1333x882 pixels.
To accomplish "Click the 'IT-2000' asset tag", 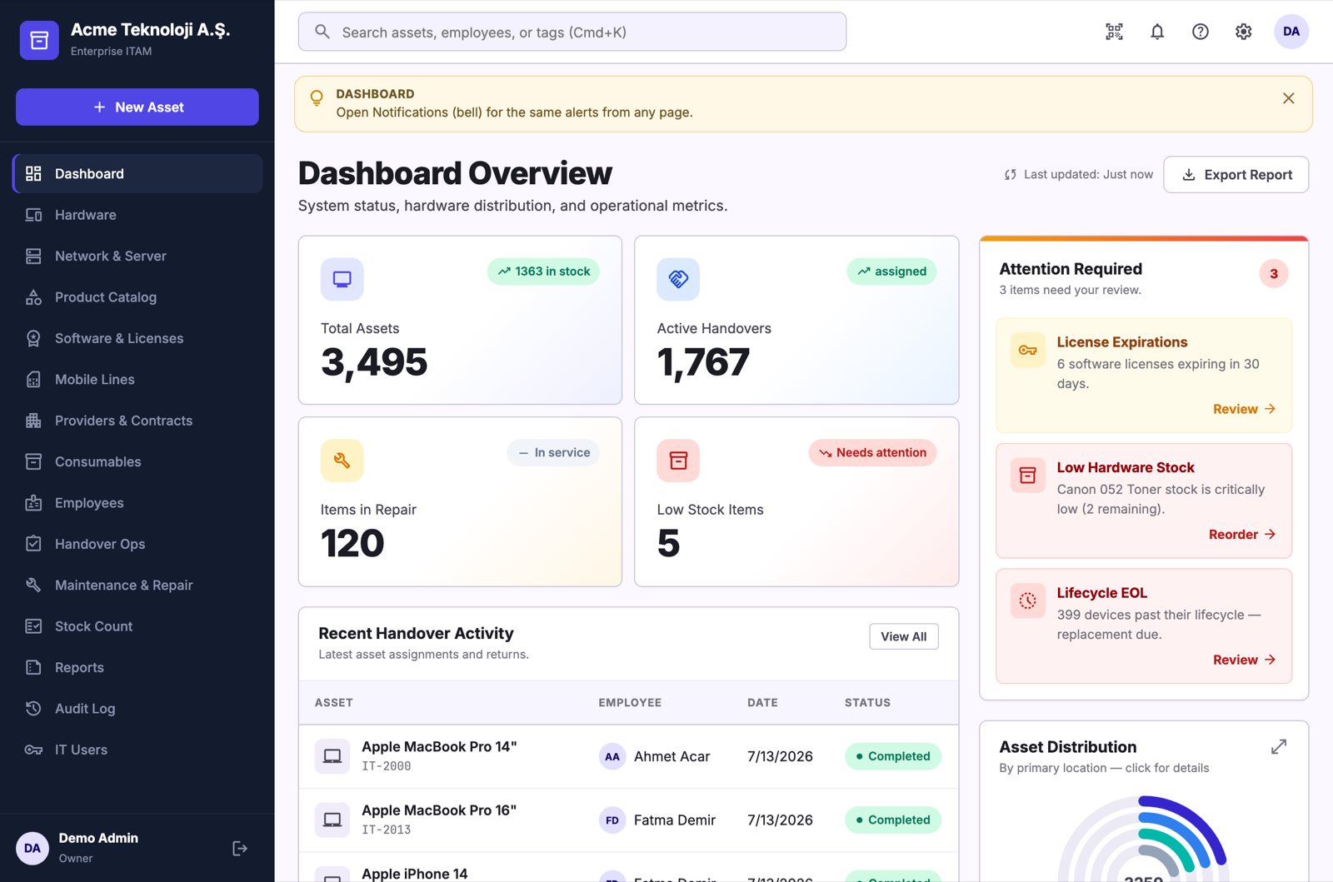I will (x=387, y=766).
